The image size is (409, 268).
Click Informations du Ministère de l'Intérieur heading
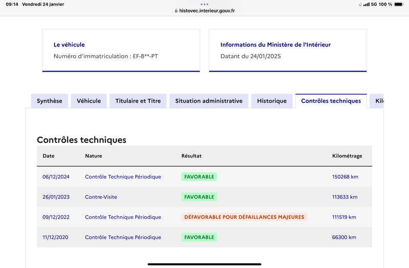tap(276, 44)
